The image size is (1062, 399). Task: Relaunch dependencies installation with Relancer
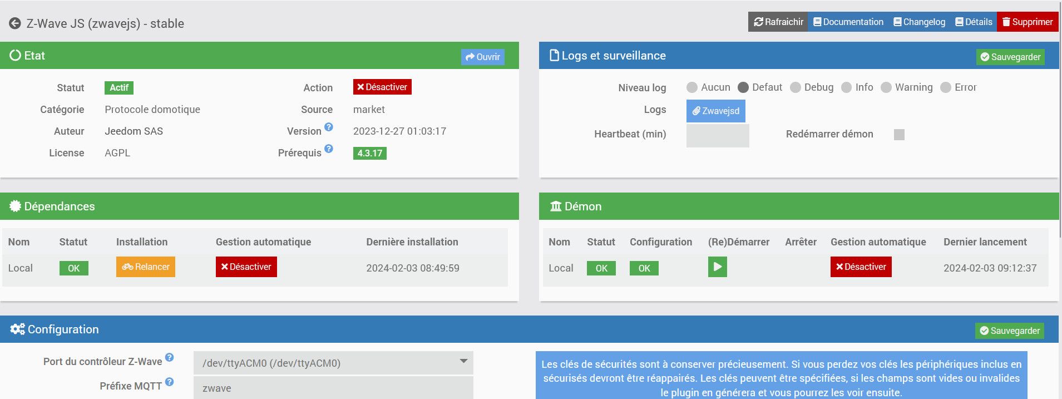(146, 267)
